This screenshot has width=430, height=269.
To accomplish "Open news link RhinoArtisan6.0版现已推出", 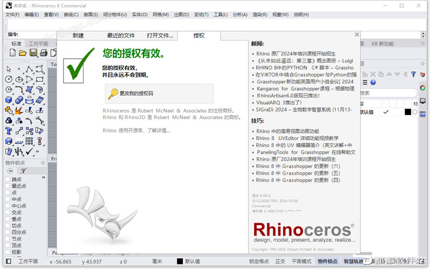I will pyautogui.click(x=288, y=96).
